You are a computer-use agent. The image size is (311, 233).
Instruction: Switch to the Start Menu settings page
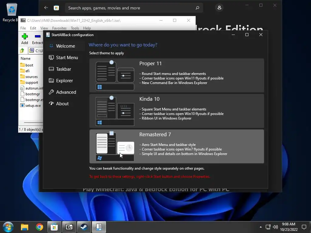coord(66,57)
